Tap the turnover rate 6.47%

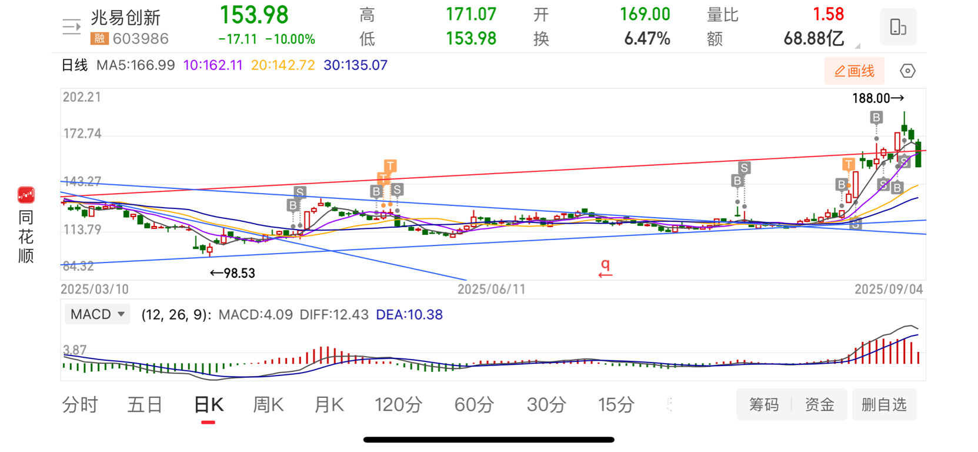tap(647, 39)
